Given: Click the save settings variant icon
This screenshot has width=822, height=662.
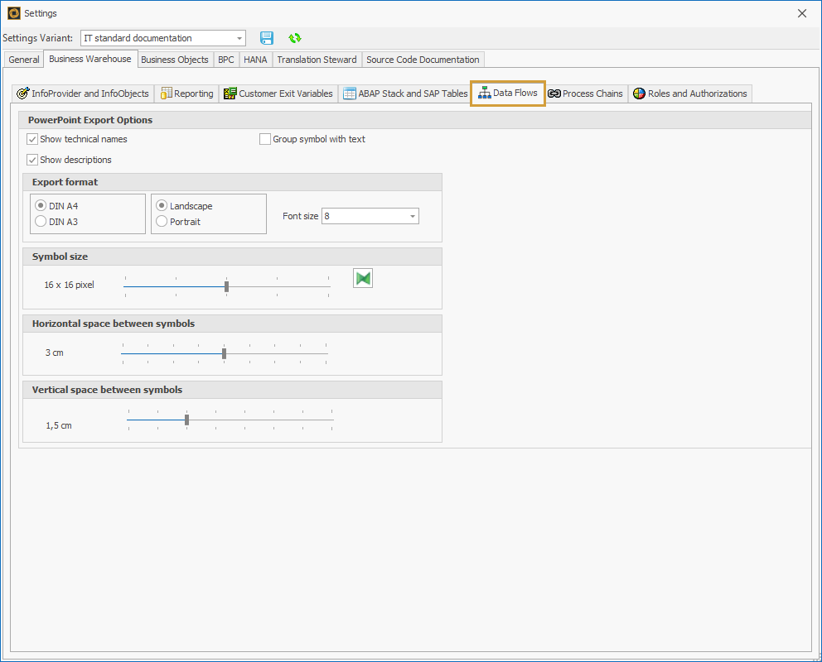Looking at the screenshot, I should [x=267, y=38].
